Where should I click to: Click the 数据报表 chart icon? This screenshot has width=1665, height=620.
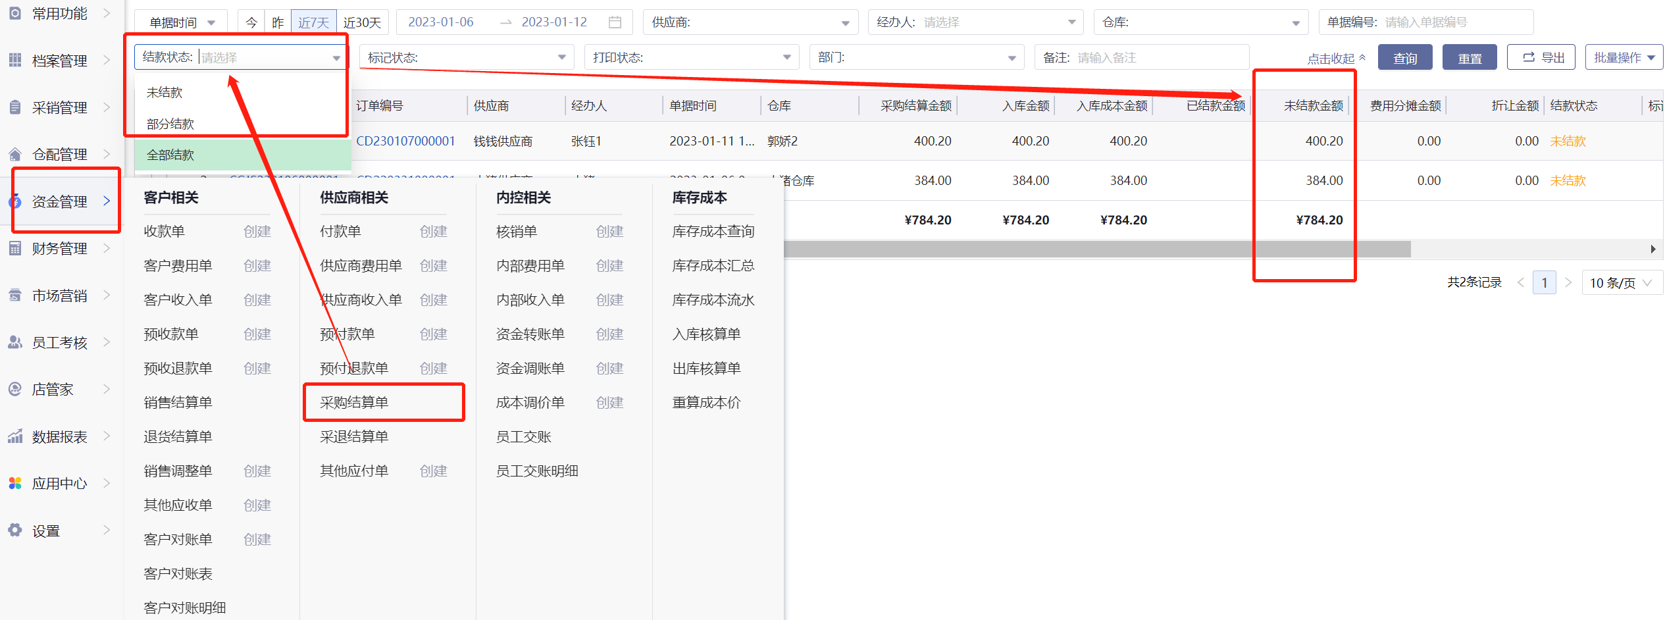(x=15, y=437)
